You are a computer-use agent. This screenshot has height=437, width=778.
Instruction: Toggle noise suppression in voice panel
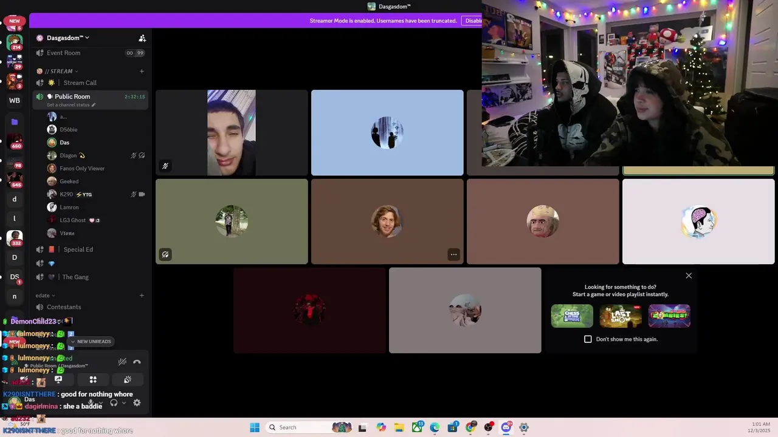click(x=122, y=362)
